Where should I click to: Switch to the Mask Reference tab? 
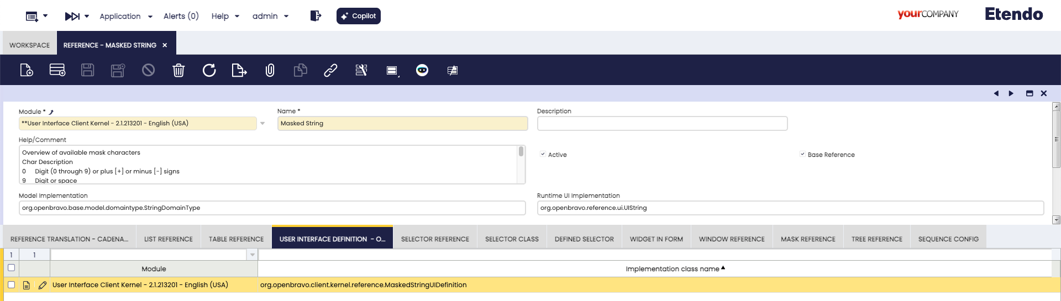[807, 239]
